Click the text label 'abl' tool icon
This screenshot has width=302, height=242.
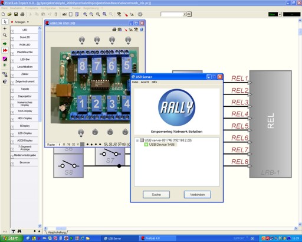click(x=64, y=14)
